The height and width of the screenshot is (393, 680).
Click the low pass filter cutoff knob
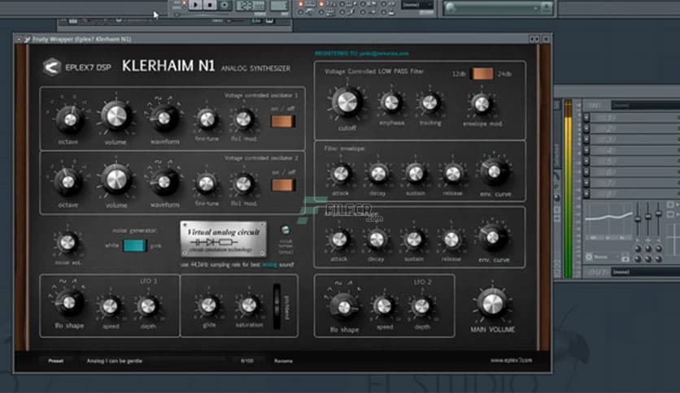point(347,102)
